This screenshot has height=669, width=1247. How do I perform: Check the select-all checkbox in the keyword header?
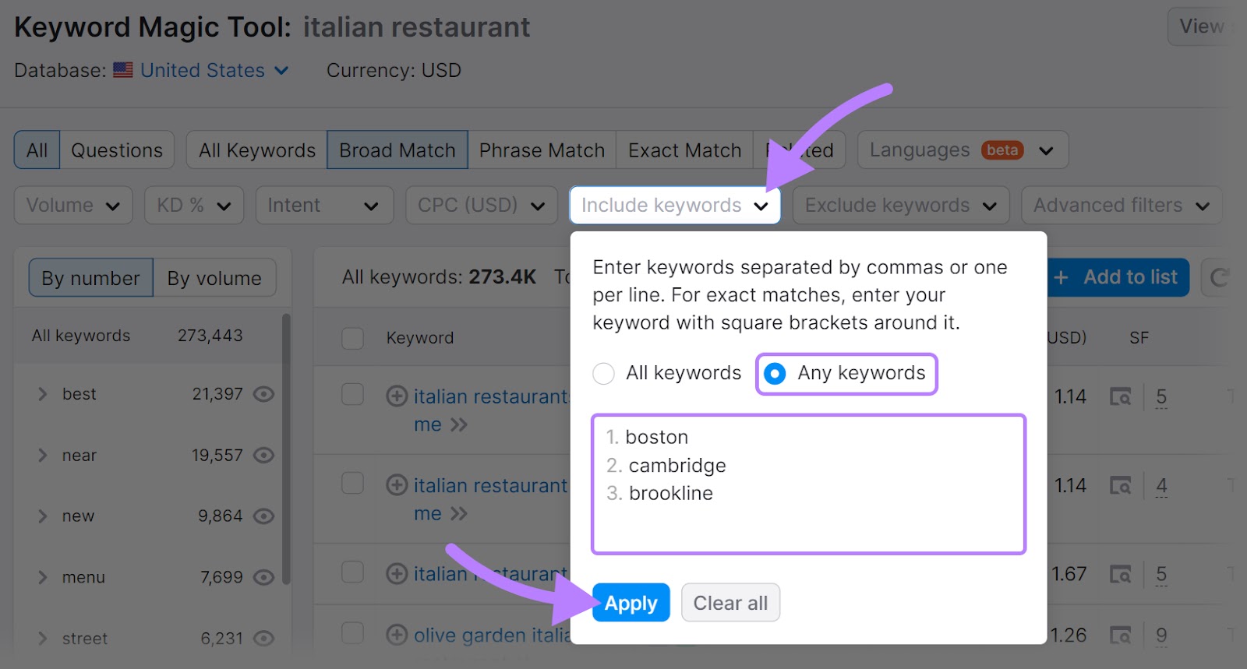click(352, 338)
